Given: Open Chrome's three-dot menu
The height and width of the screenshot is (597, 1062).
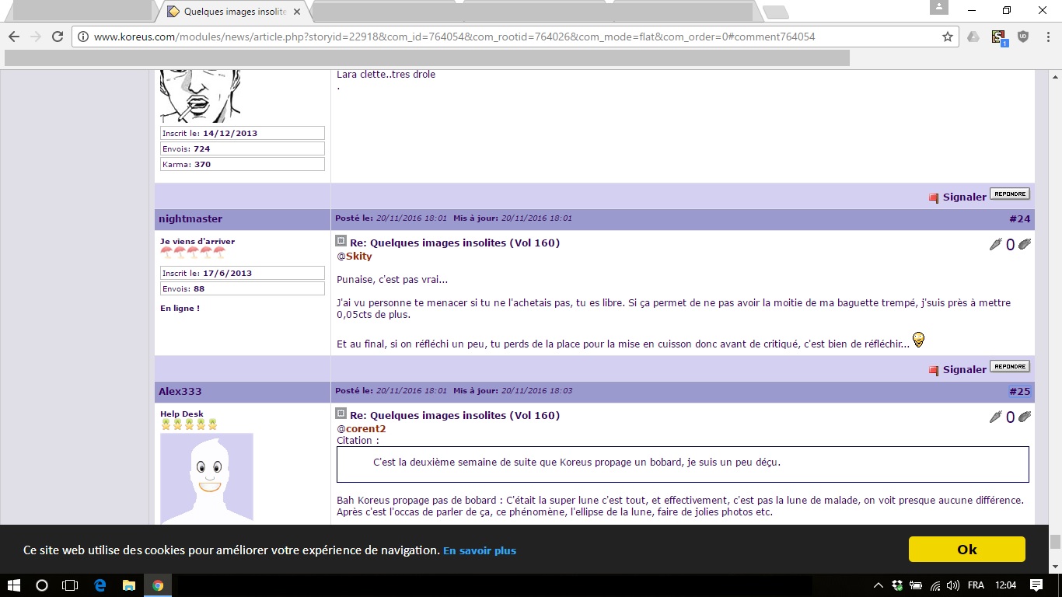Looking at the screenshot, I should tap(1046, 37).
